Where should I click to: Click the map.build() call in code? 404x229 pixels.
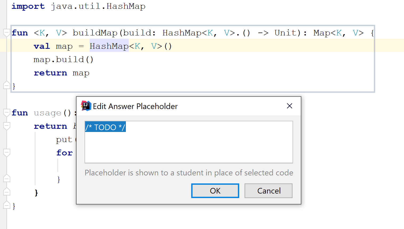tap(63, 59)
